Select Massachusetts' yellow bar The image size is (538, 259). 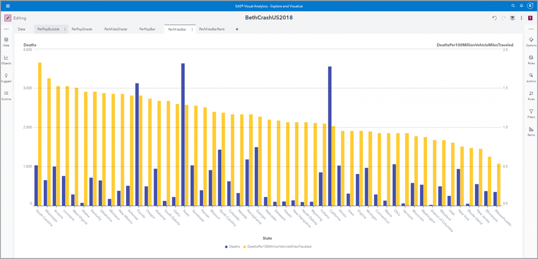click(x=499, y=185)
